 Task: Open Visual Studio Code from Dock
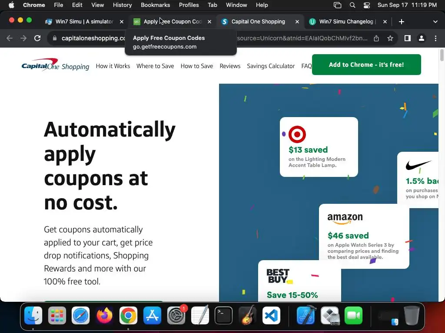(271, 316)
